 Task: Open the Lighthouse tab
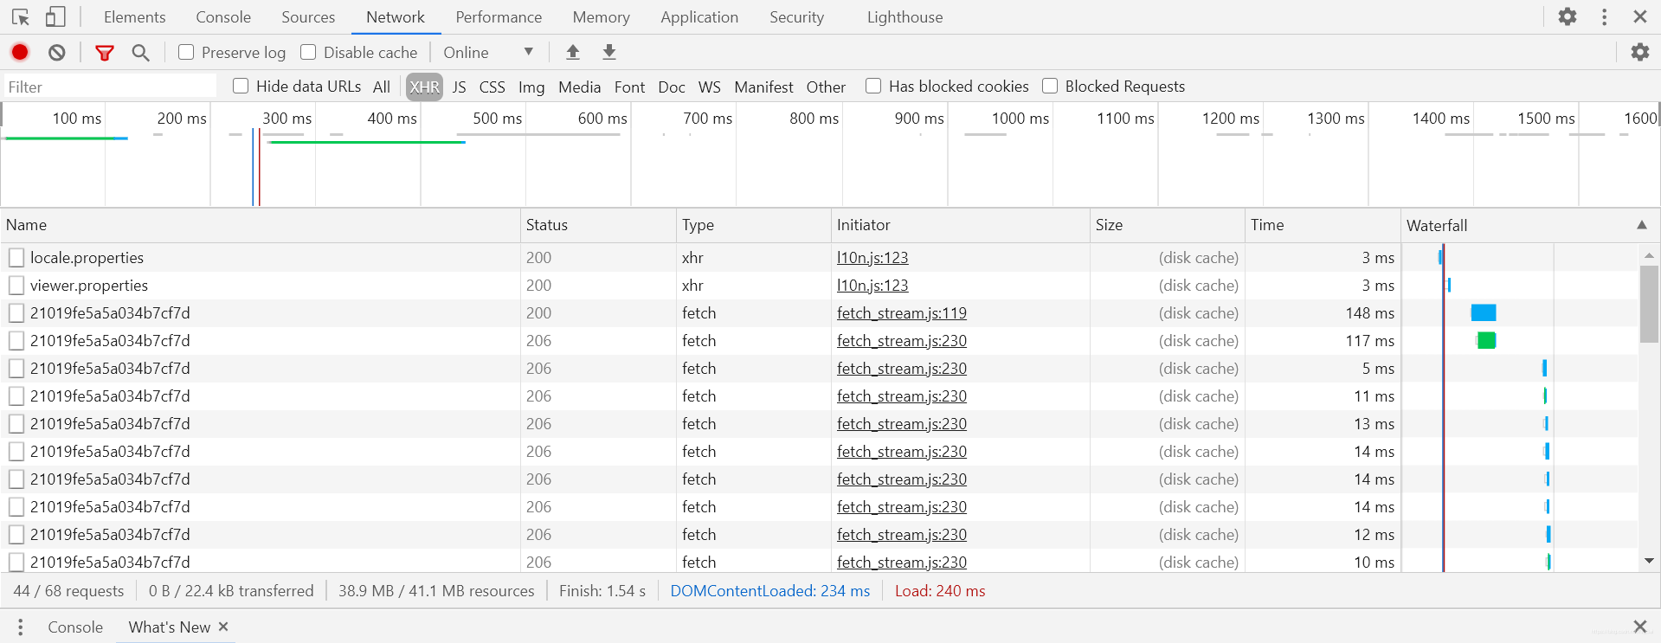tap(905, 17)
